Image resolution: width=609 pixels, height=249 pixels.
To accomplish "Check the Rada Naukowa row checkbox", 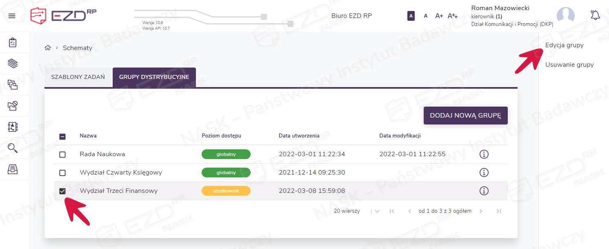I will pyautogui.click(x=62, y=155).
